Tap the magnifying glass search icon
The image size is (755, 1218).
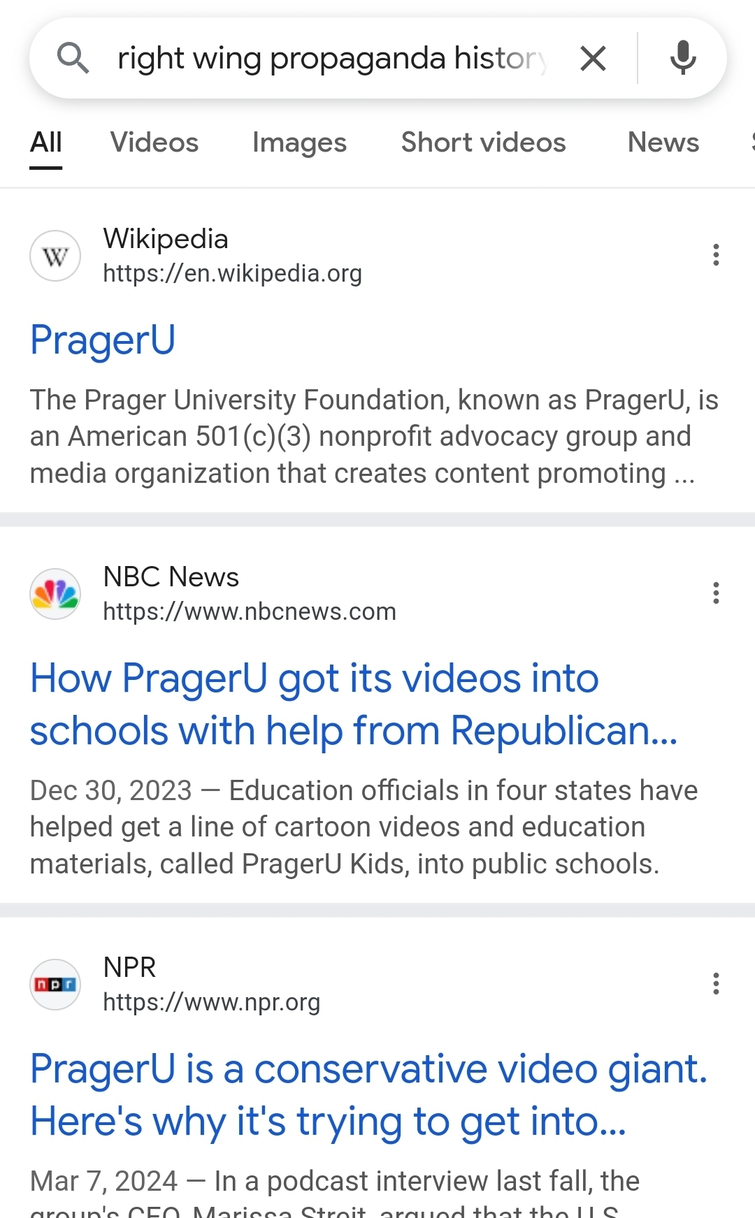click(73, 58)
